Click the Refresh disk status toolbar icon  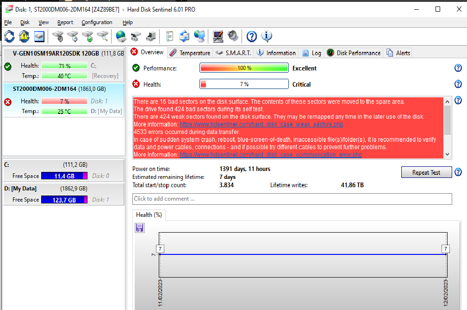[9, 36]
